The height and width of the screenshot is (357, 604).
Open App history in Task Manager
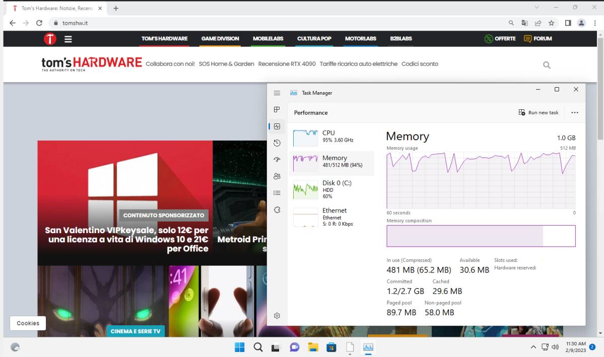pyautogui.click(x=277, y=143)
